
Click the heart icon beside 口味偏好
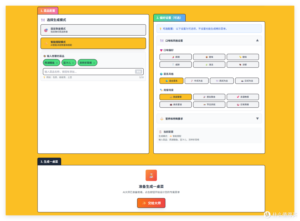tap(161, 50)
